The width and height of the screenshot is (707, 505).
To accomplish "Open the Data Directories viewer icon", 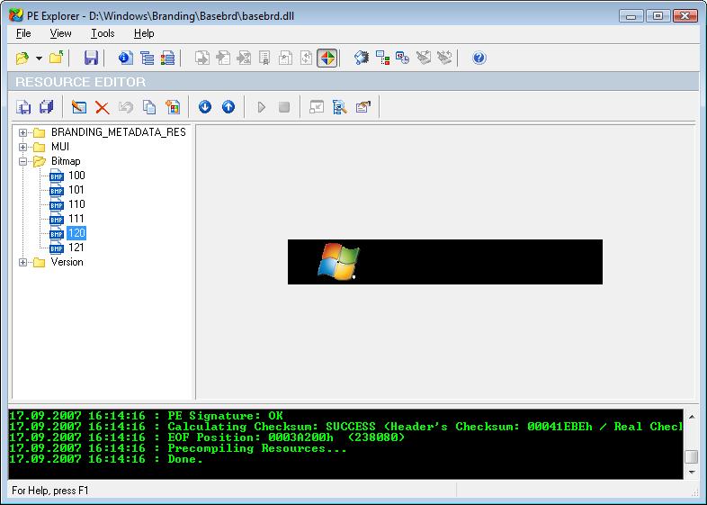I will [x=147, y=58].
